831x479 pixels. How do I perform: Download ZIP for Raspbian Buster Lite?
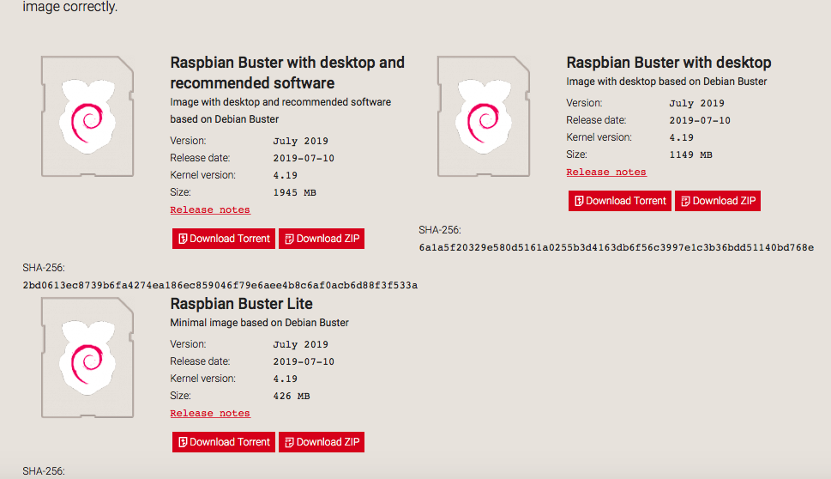(322, 442)
